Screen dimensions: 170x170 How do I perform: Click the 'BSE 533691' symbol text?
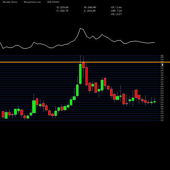[x=53, y=2]
